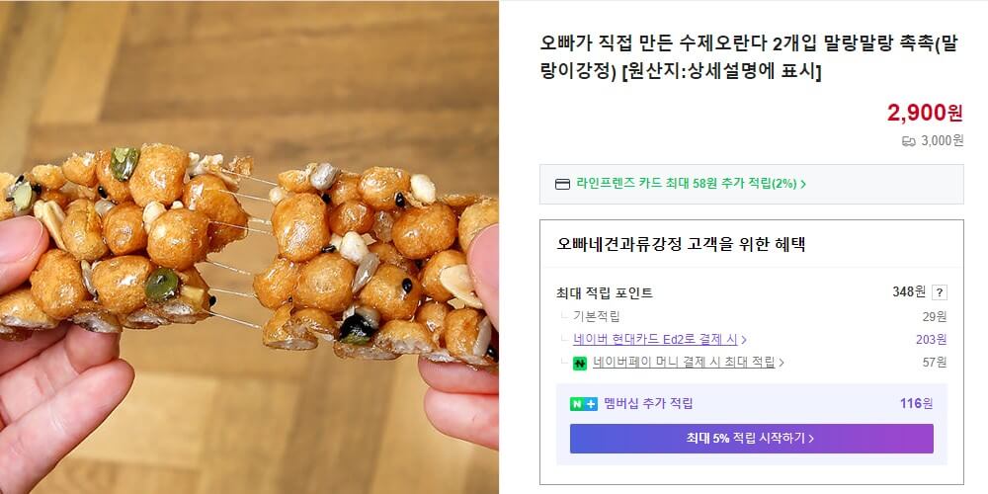The image size is (988, 494).
Task: Open the 네이버 현대카드 Ed2로 결제 시 link
Action: click(655, 339)
